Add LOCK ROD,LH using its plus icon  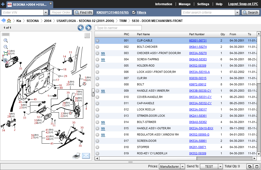tap(97, 110)
